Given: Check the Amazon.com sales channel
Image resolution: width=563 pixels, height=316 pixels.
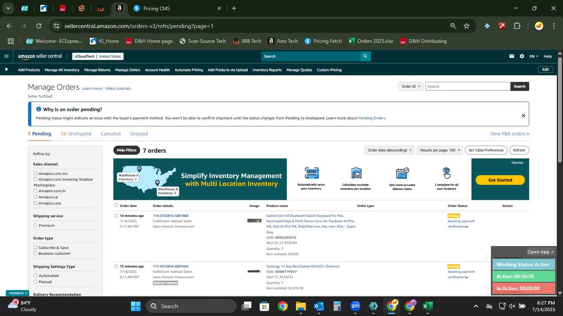Looking at the screenshot, I should (x=35, y=203).
